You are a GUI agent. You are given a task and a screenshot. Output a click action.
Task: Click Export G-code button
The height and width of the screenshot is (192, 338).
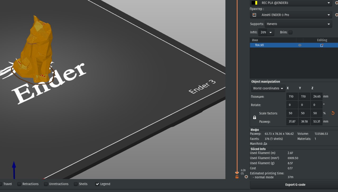(295, 185)
